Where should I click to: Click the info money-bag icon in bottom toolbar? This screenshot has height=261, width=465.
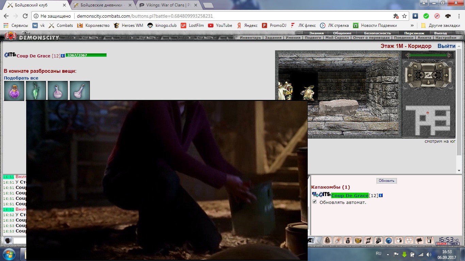[348, 240]
